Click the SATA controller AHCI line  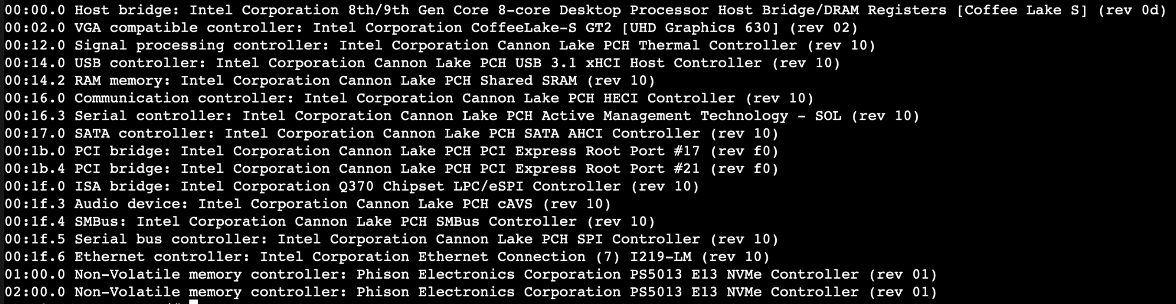[391, 134]
